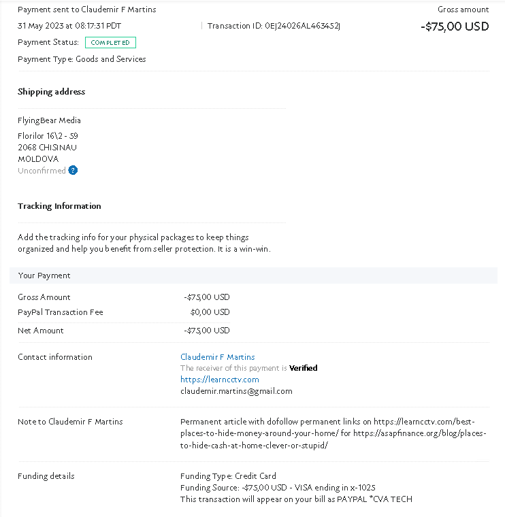Click the claudemir.martins@gmail.com email address
The width and height of the screenshot is (505, 517).
[x=236, y=391]
